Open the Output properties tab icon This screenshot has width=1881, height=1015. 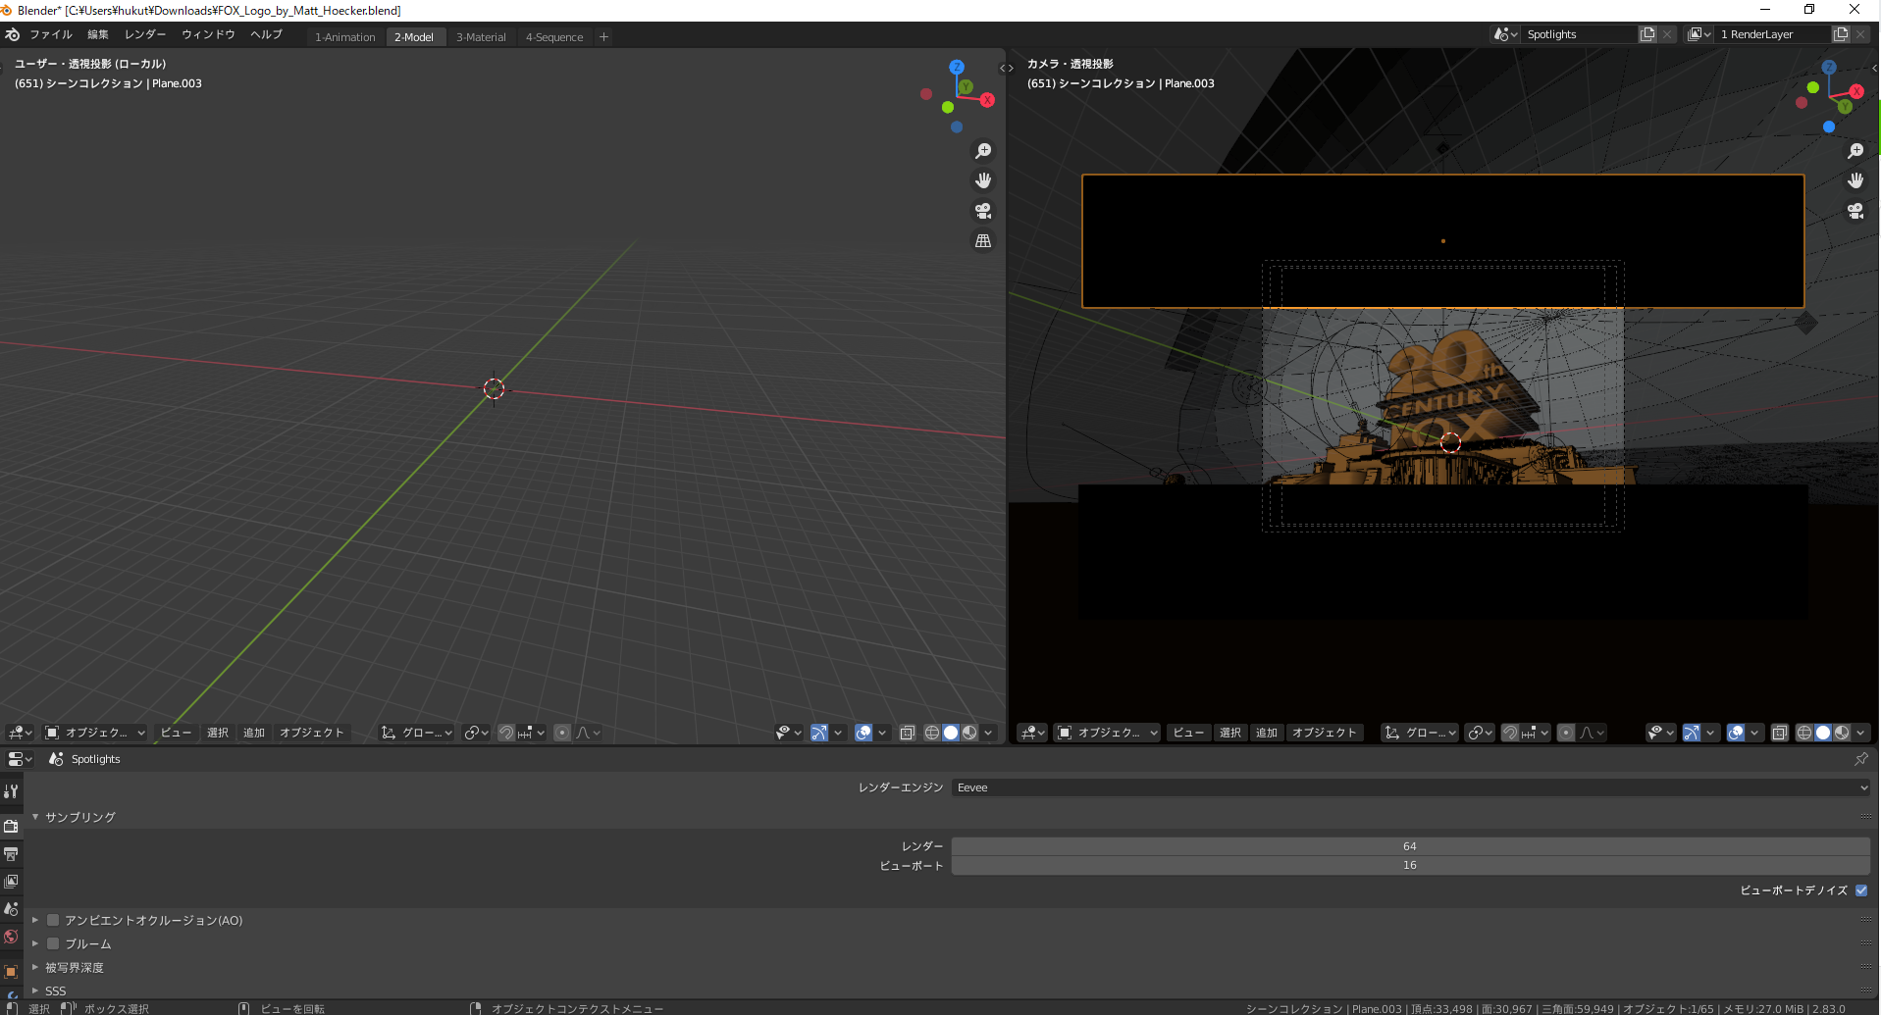[11, 854]
